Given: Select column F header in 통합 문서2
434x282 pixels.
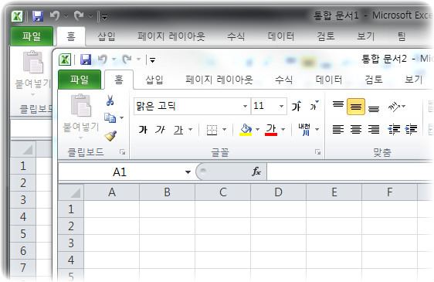Looking at the screenshot, I should click(x=389, y=192).
